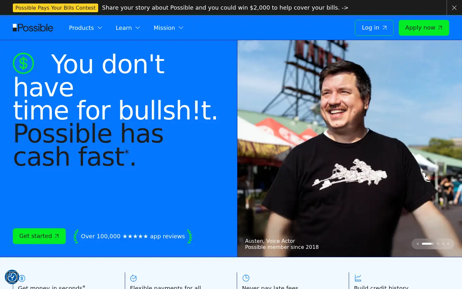Click the Possible logo in header
The height and width of the screenshot is (289, 462).
(x=33, y=28)
